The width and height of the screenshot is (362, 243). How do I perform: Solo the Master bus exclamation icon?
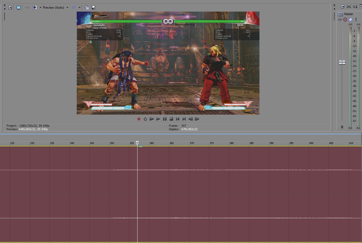[x=356, y=19]
